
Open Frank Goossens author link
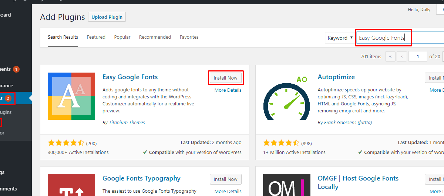(x=348, y=122)
